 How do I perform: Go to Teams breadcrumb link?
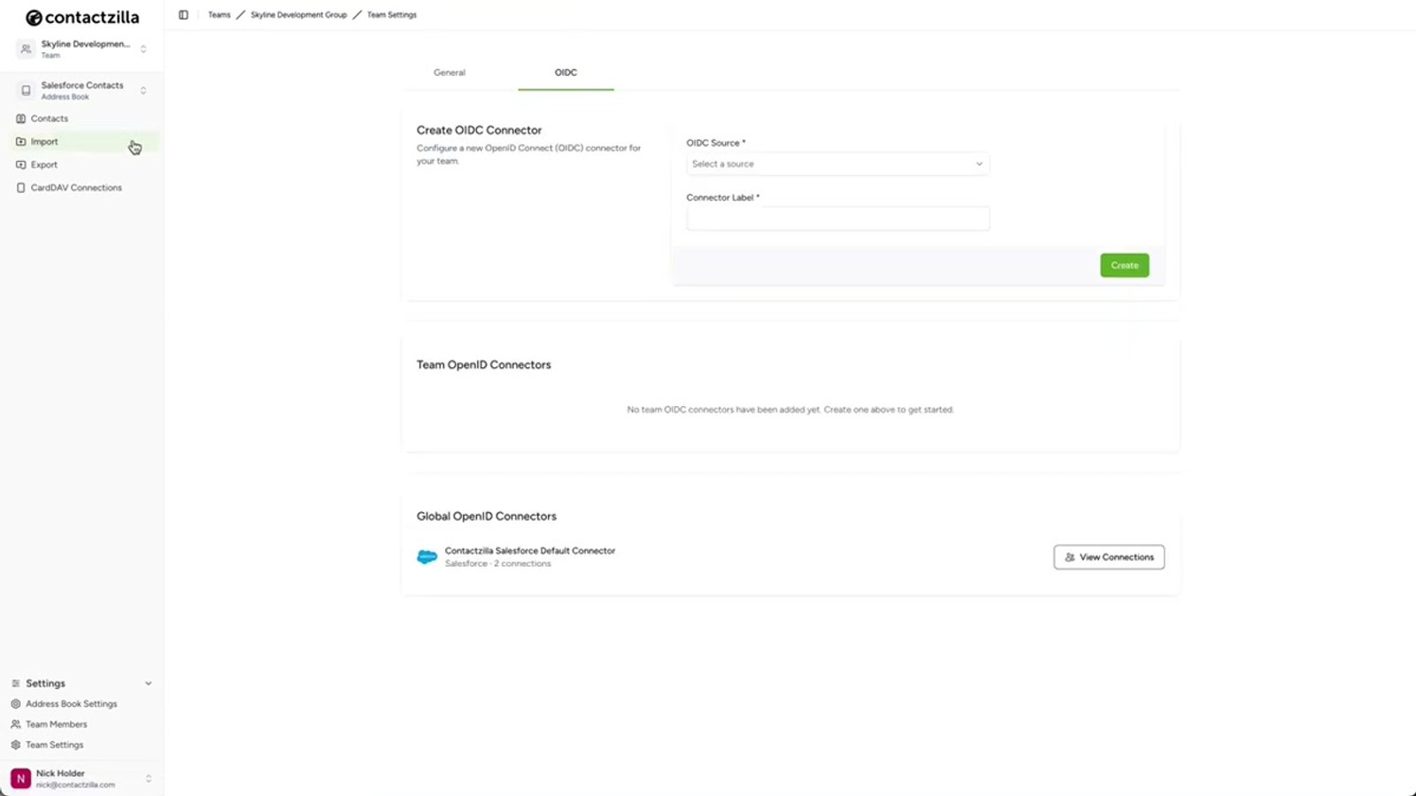[219, 15]
